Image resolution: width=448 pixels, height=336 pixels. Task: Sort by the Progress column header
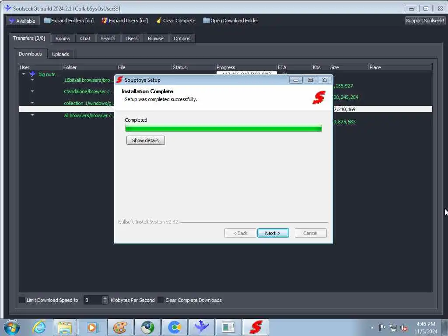pyautogui.click(x=246, y=67)
